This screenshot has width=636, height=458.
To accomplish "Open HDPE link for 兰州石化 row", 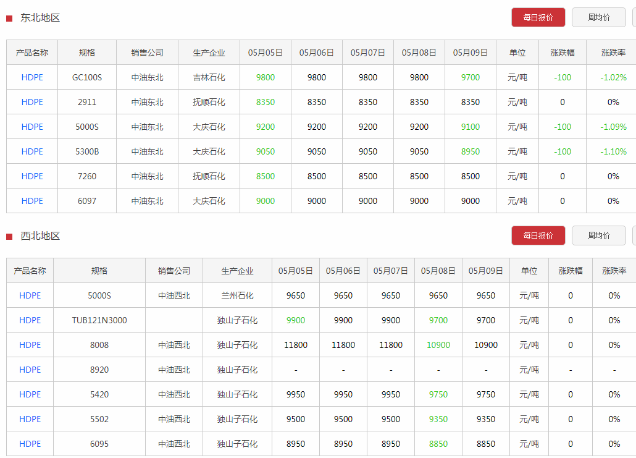I will pyautogui.click(x=30, y=295).
